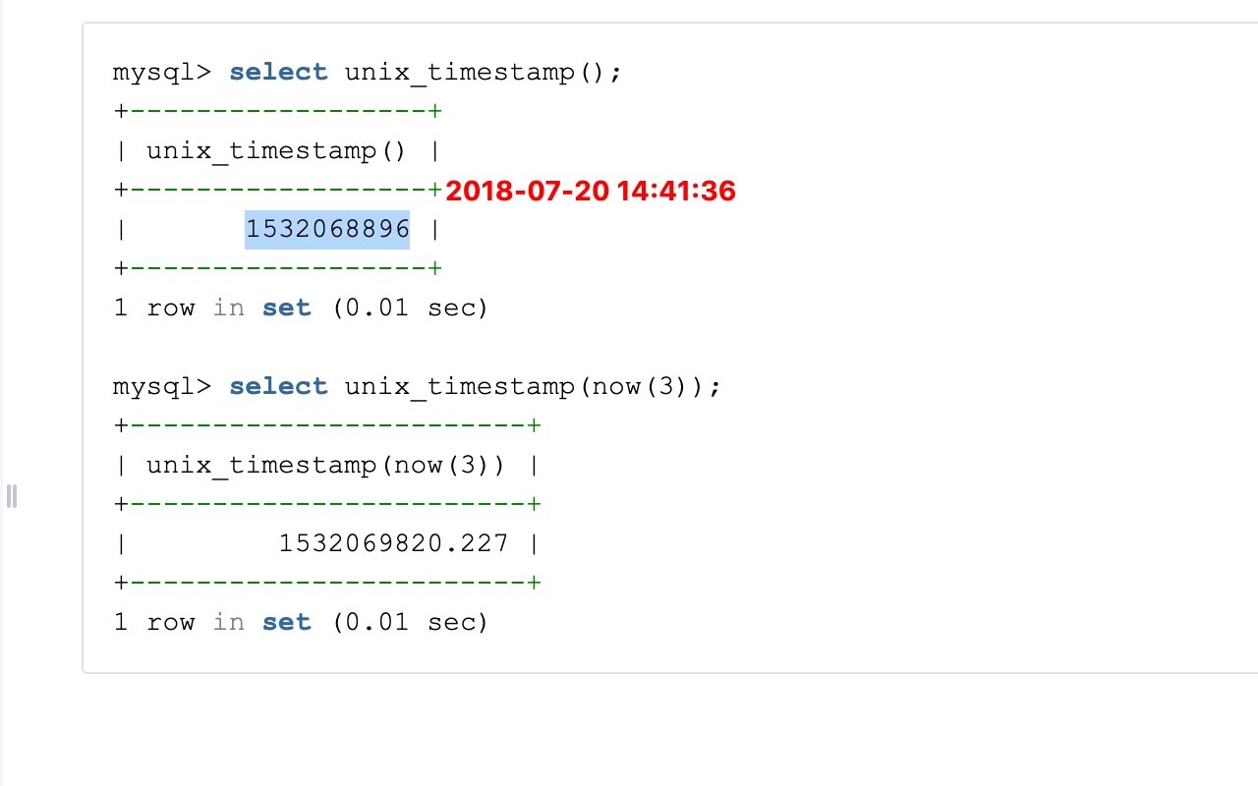This screenshot has width=1258, height=786.
Task: Click the sidebar resize handle on left edge
Action: (x=12, y=496)
